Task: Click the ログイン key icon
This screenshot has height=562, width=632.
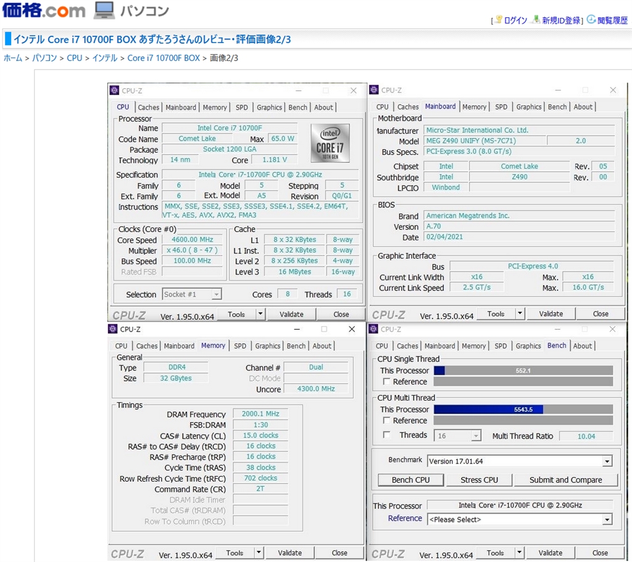Action: [499, 19]
